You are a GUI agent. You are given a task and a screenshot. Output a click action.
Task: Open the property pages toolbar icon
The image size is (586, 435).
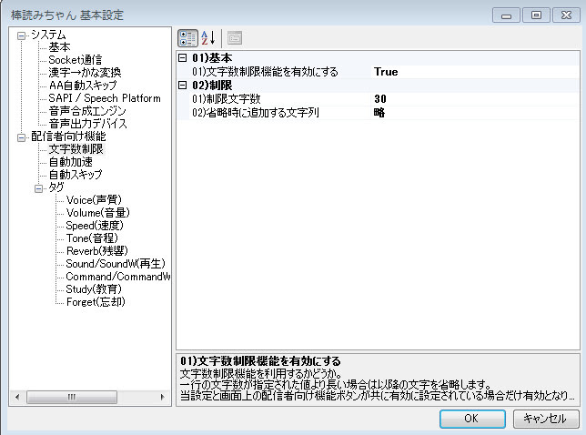(235, 38)
